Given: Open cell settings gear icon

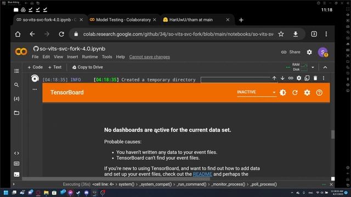Looking at the screenshot, I should point(299,78).
